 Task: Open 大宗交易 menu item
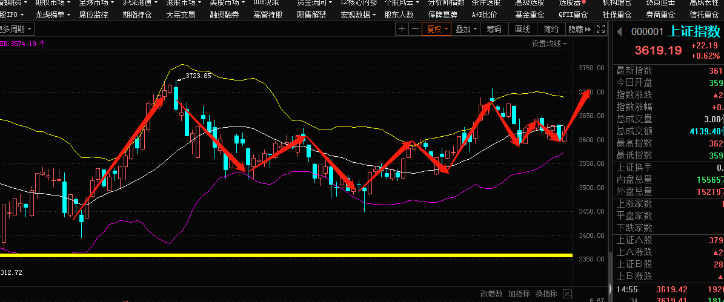(181, 15)
